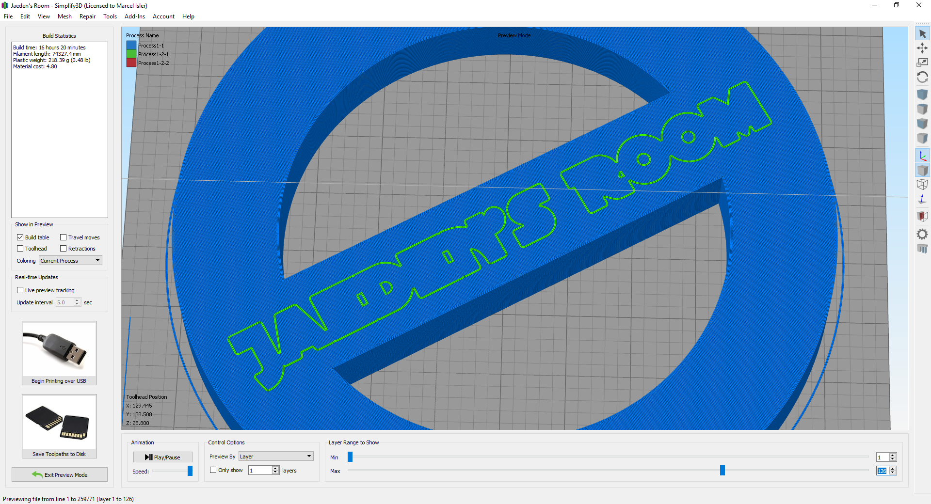The width and height of the screenshot is (931, 504).
Task: Click Save Toolpaths to Disk
Action: coord(59,426)
